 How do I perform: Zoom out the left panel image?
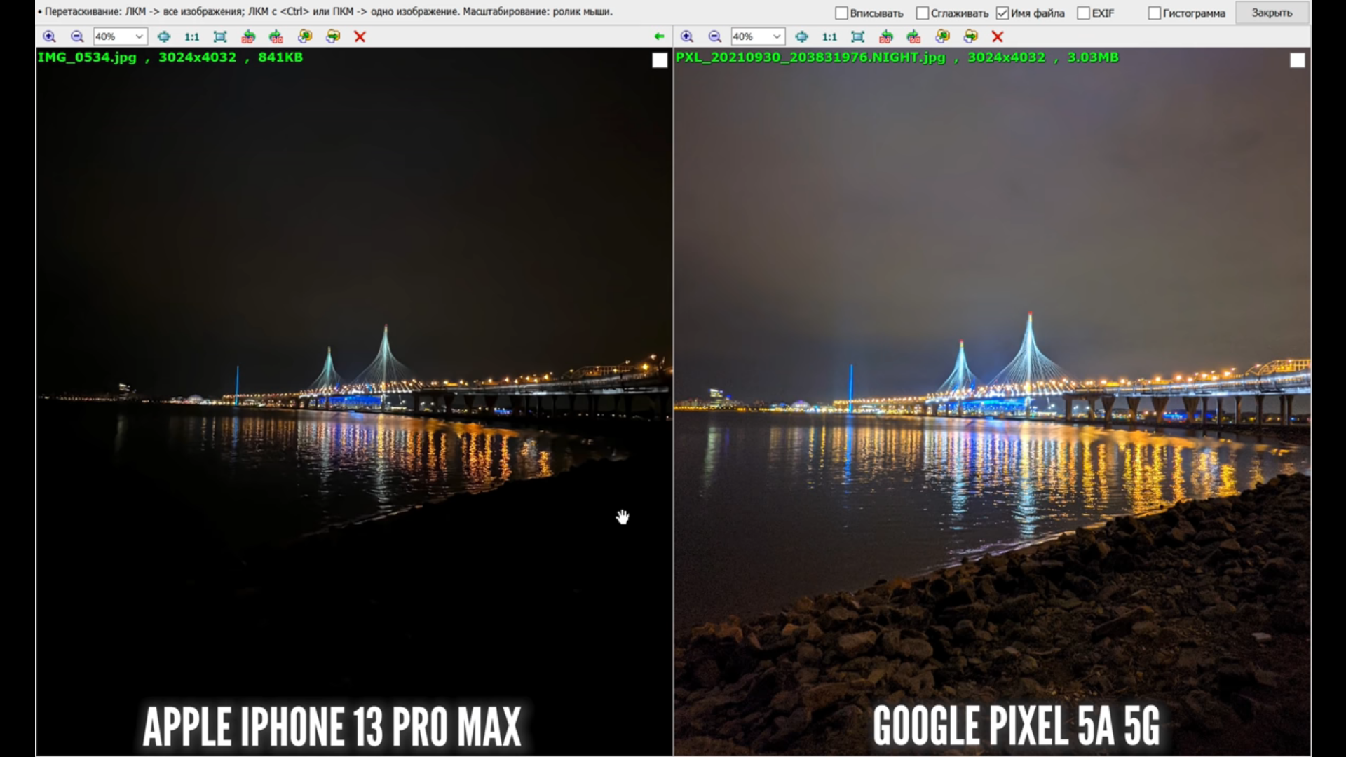tap(77, 36)
